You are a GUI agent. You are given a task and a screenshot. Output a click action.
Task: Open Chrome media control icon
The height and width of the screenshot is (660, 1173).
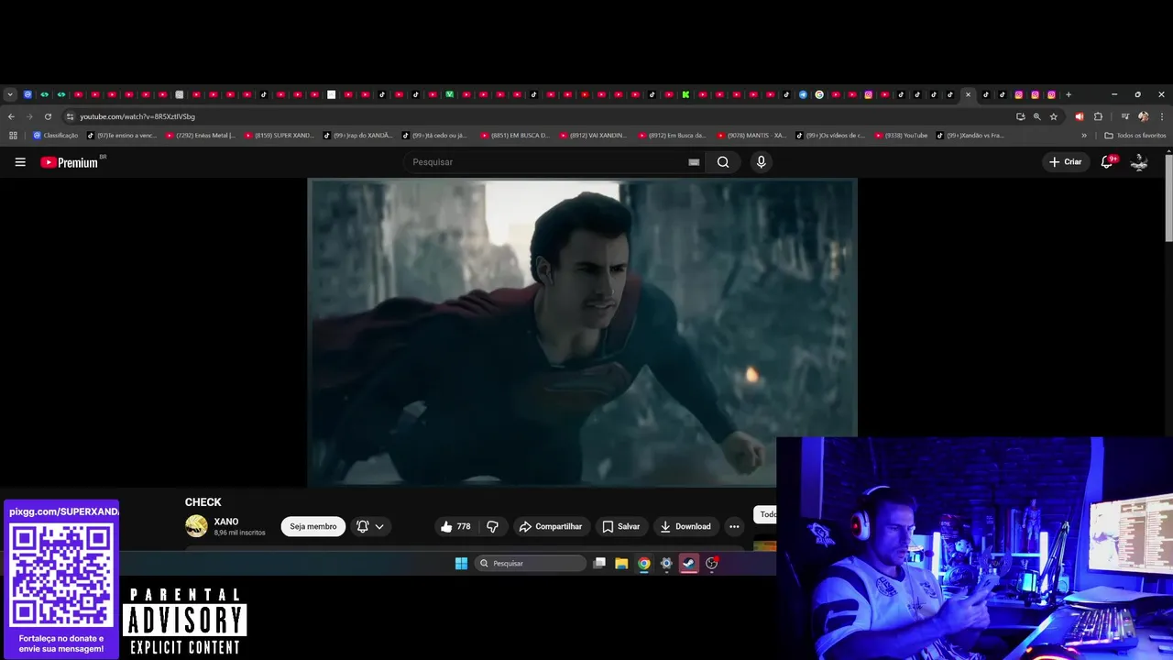pos(1125,116)
